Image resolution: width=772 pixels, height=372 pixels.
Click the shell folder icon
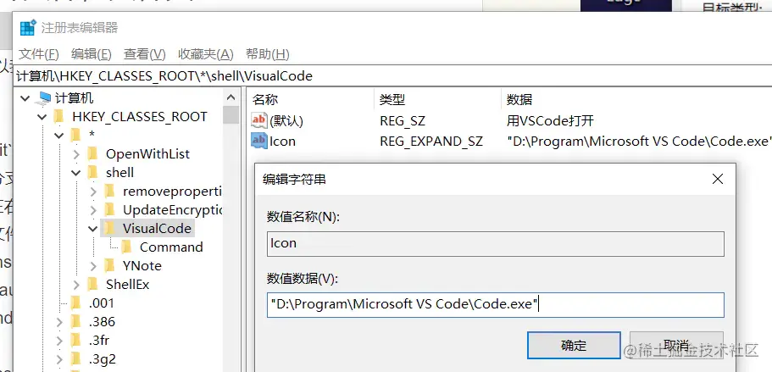[x=93, y=172]
